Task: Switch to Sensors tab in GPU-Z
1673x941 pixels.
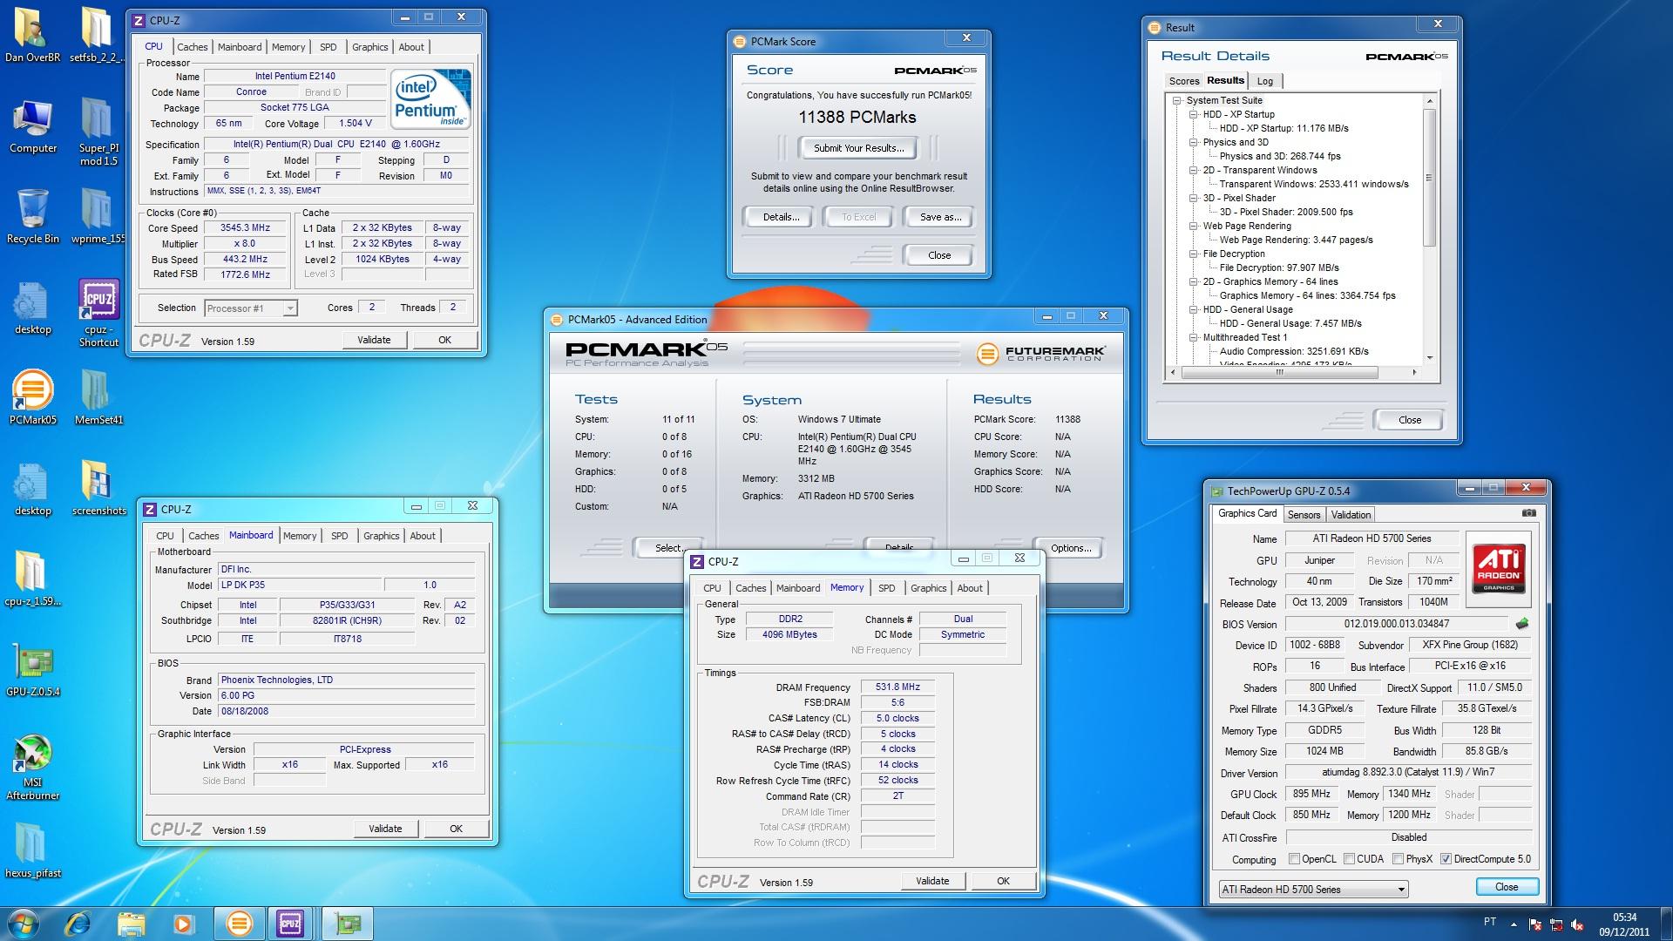Action: pos(1304,515)
